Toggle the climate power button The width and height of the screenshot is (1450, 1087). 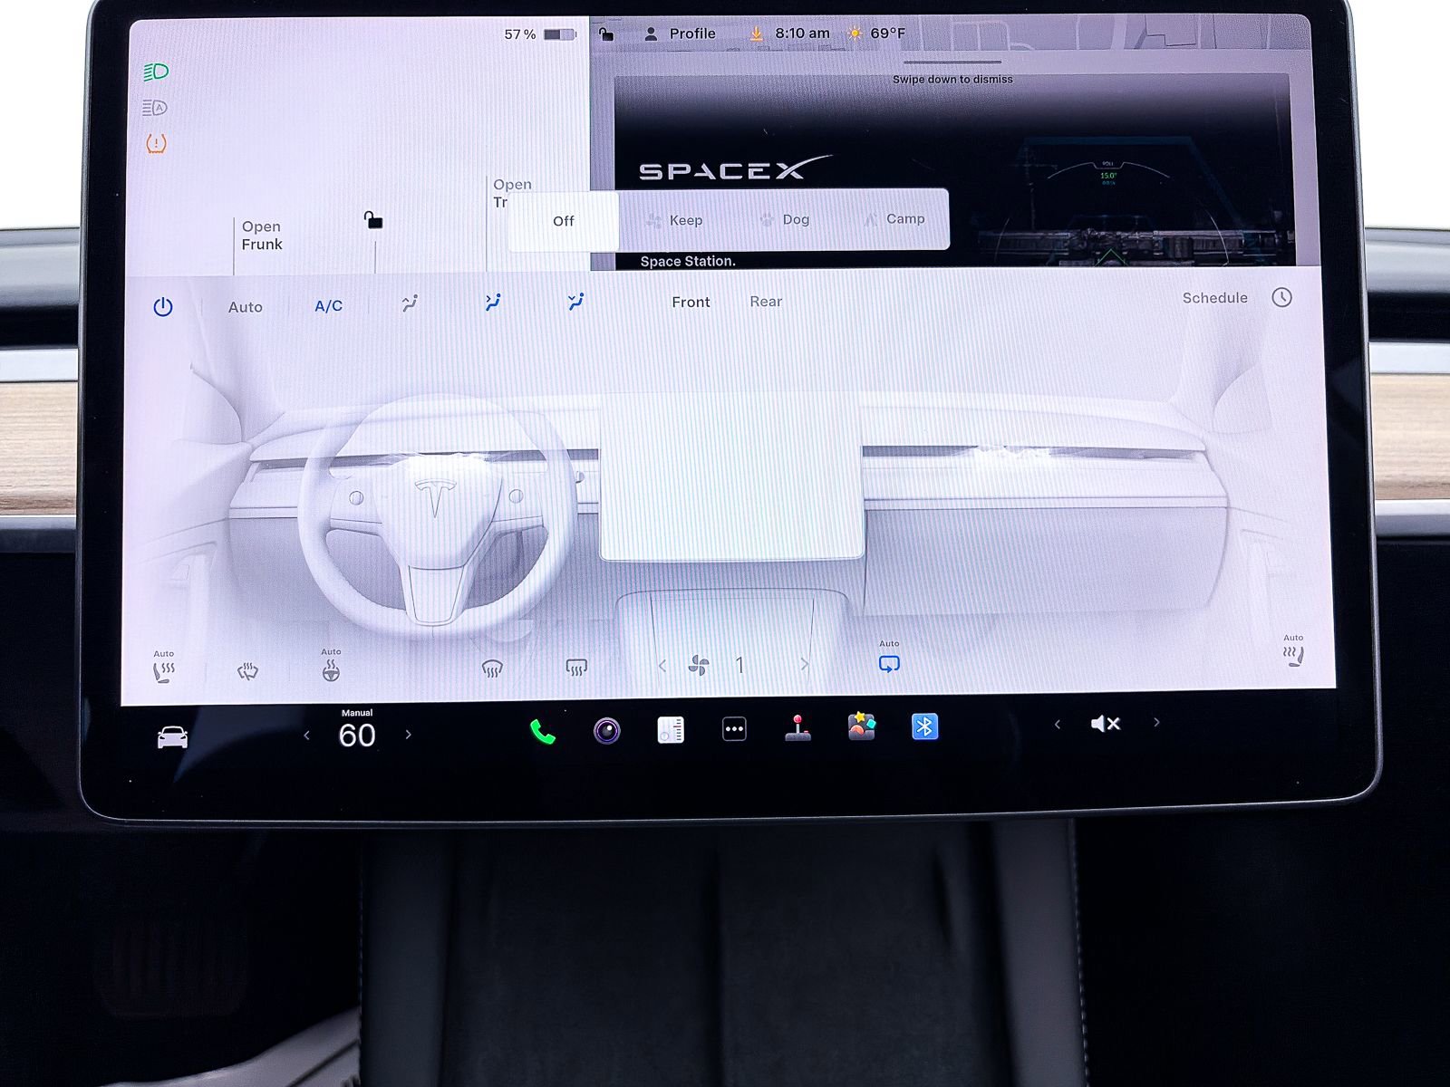click(161, 305)
